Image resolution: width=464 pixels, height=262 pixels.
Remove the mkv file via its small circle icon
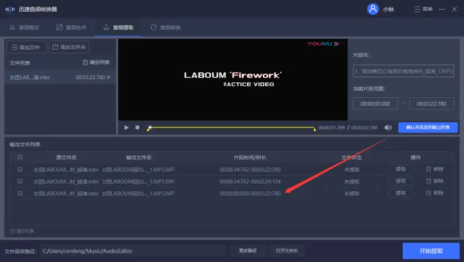109,77
